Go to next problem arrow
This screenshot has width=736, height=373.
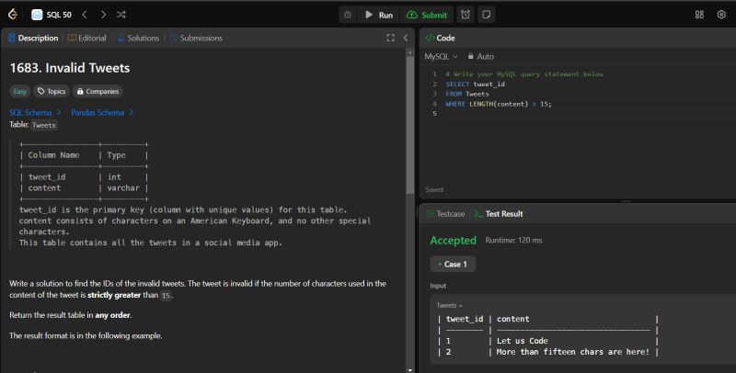(103, 15)
